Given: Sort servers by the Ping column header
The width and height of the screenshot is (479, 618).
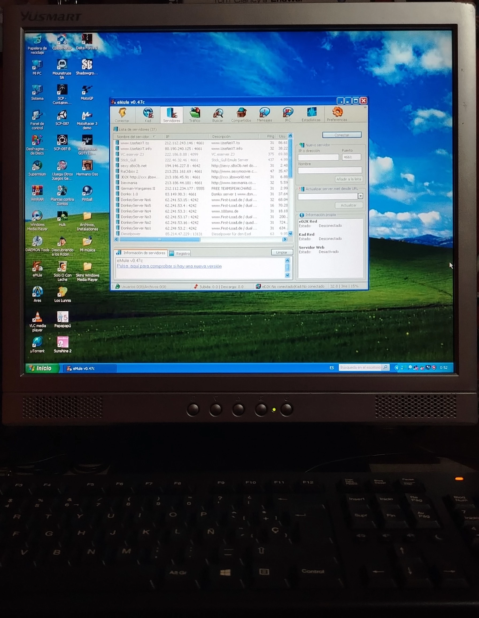Looking at the screenshot, I should 267,136.
